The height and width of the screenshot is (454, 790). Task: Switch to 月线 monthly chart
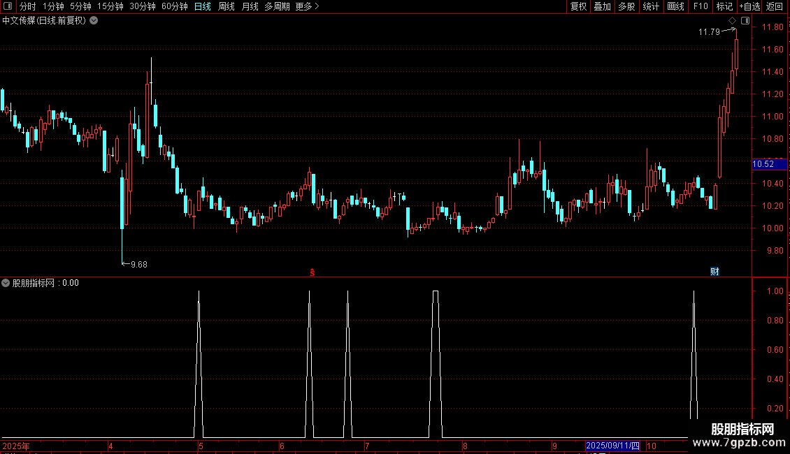click(x=250, y=6)
